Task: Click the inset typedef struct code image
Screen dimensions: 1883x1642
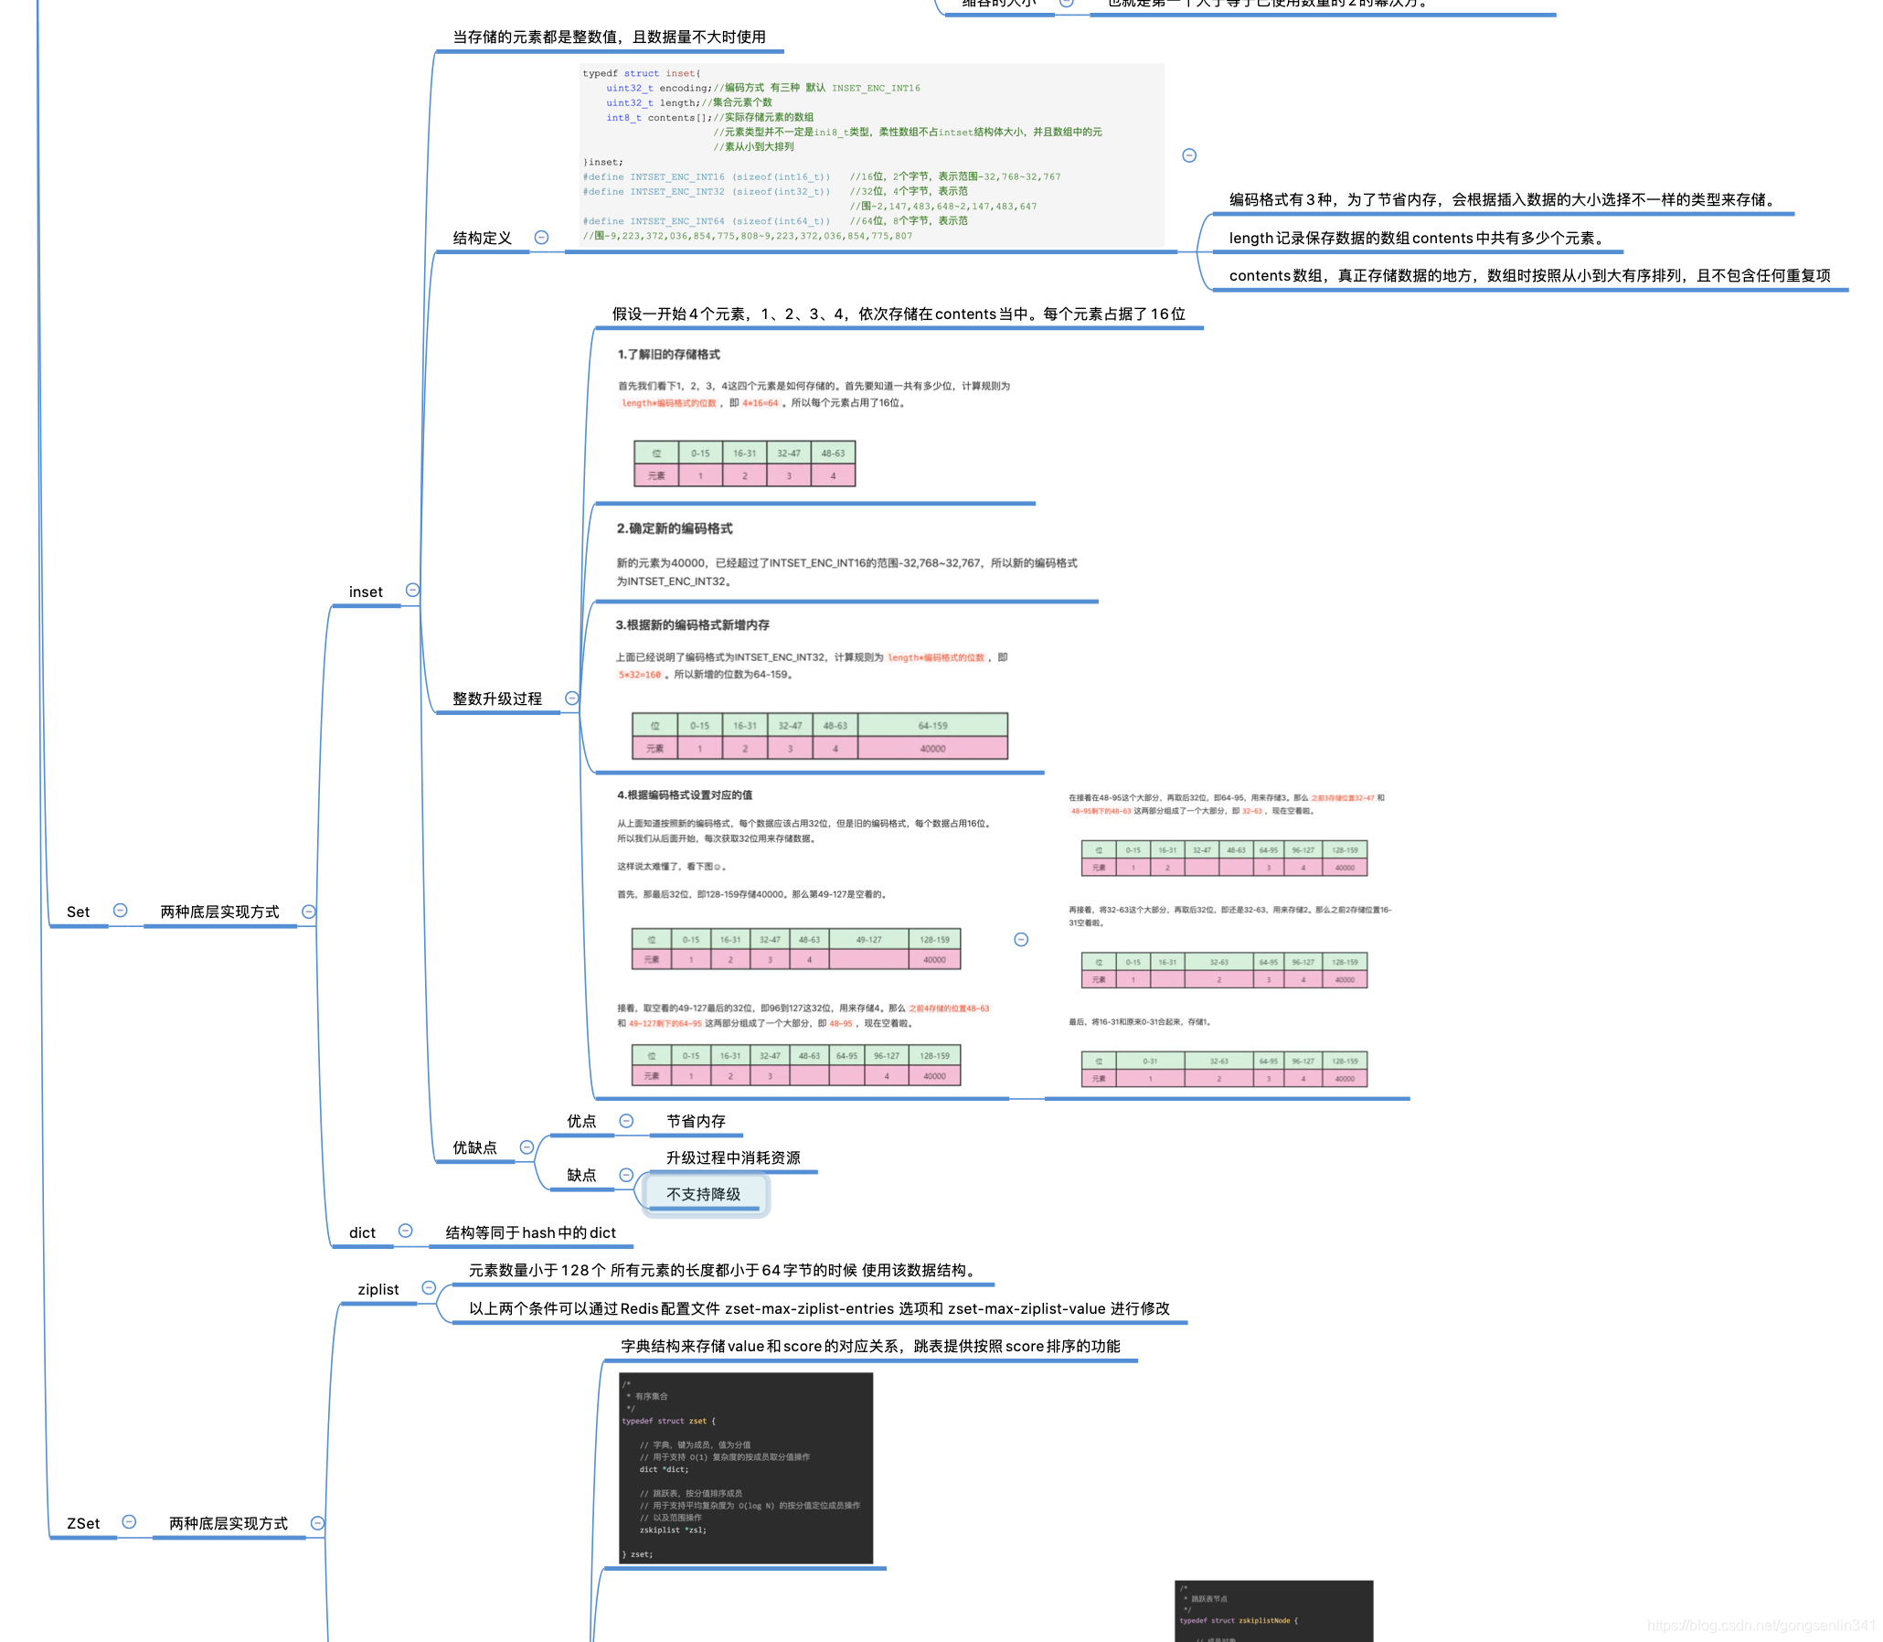Action: (871, 154)
